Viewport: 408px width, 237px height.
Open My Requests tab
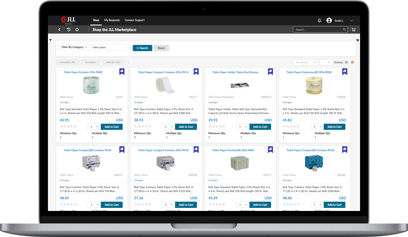[x=112, y=20]
